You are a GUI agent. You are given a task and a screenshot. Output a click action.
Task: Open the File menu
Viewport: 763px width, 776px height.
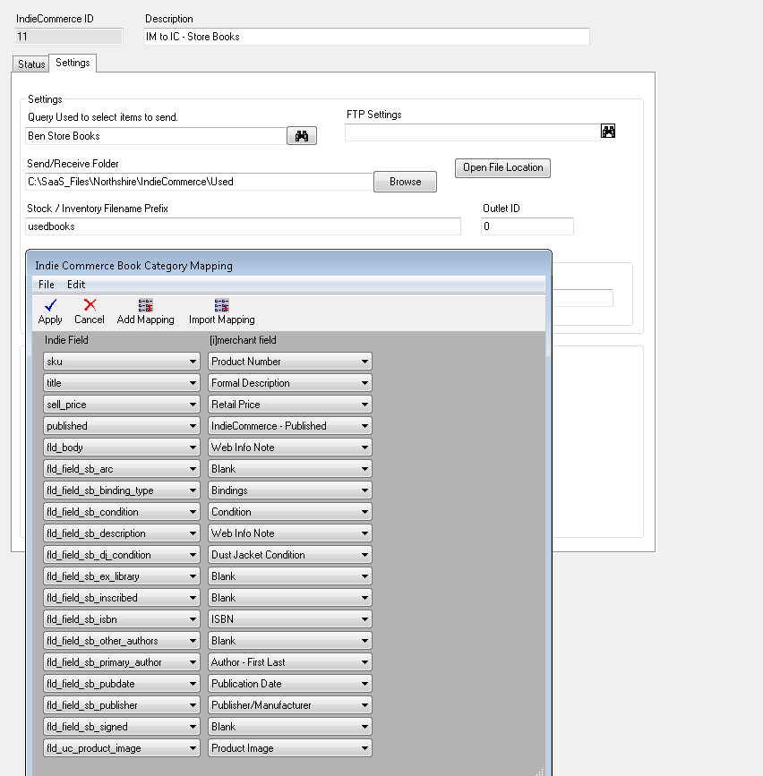tap(46, 285)
